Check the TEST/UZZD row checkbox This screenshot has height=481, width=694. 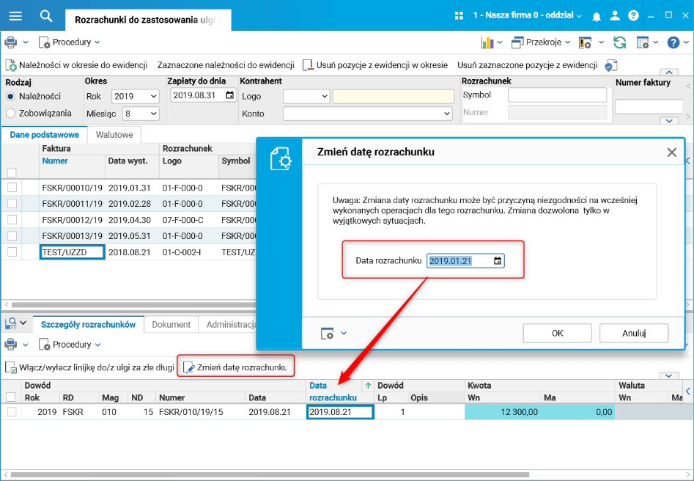coord(12,251)
